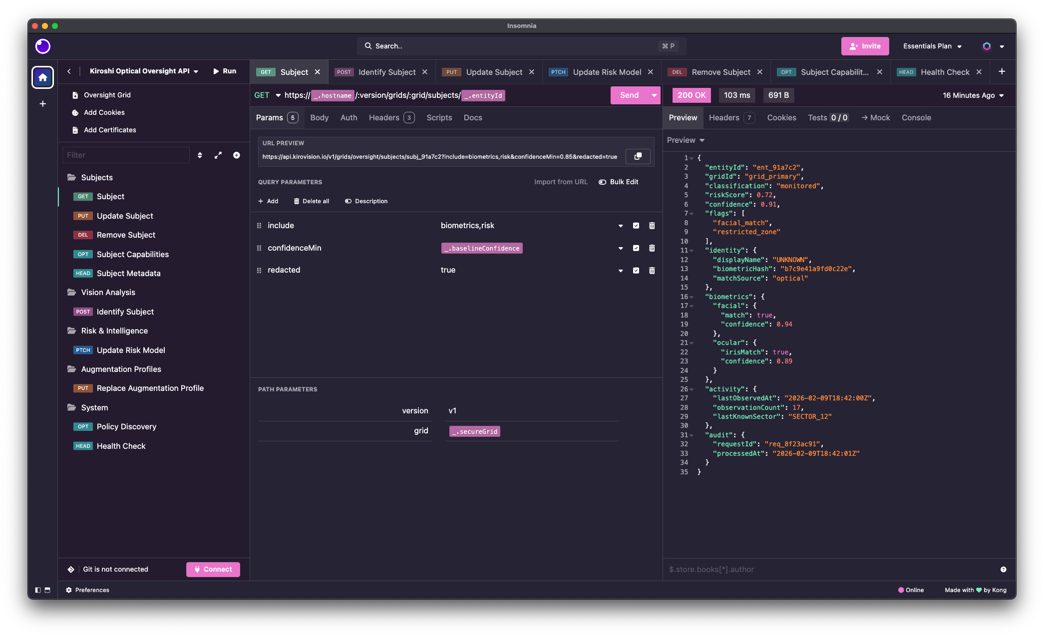Click the Connect Git button
This screenshot has height=636, width=1044.
click(x=213, y=569)
